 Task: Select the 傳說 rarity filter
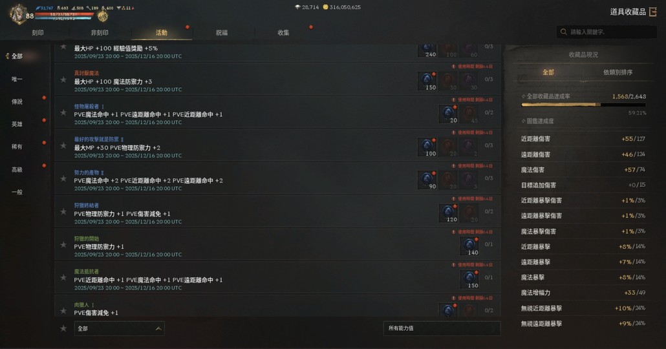[x=17, y=101]
